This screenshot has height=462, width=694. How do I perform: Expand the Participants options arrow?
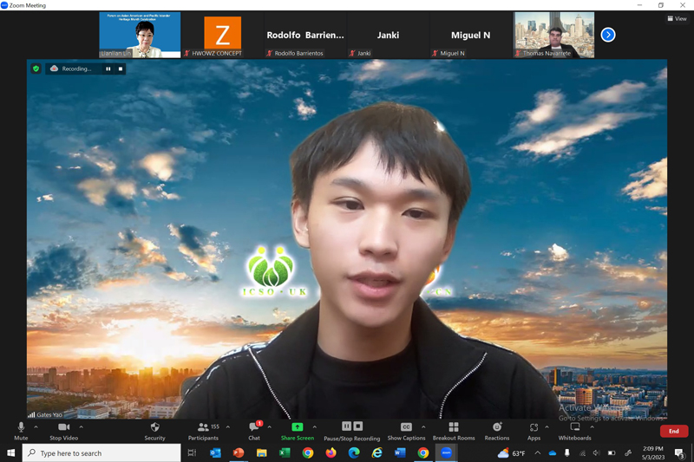[x=228, y=427]
